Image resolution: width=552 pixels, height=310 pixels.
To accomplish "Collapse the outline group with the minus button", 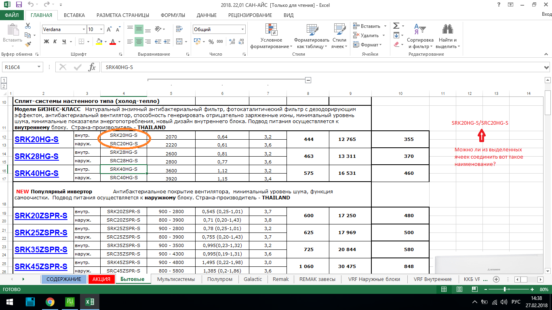I will coord(308,80).
